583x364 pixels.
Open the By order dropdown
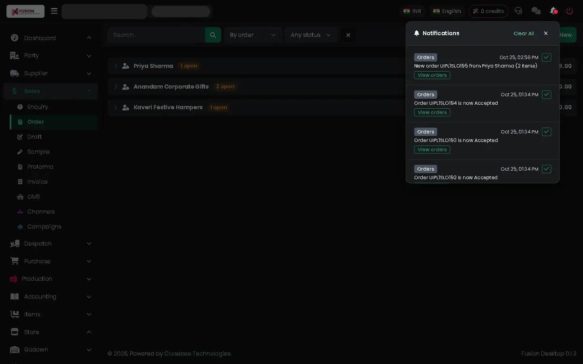point(253,35)
